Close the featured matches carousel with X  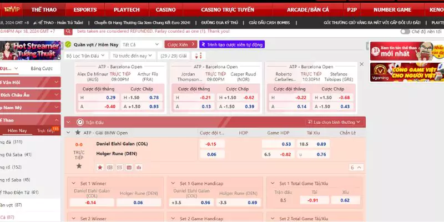362,64
